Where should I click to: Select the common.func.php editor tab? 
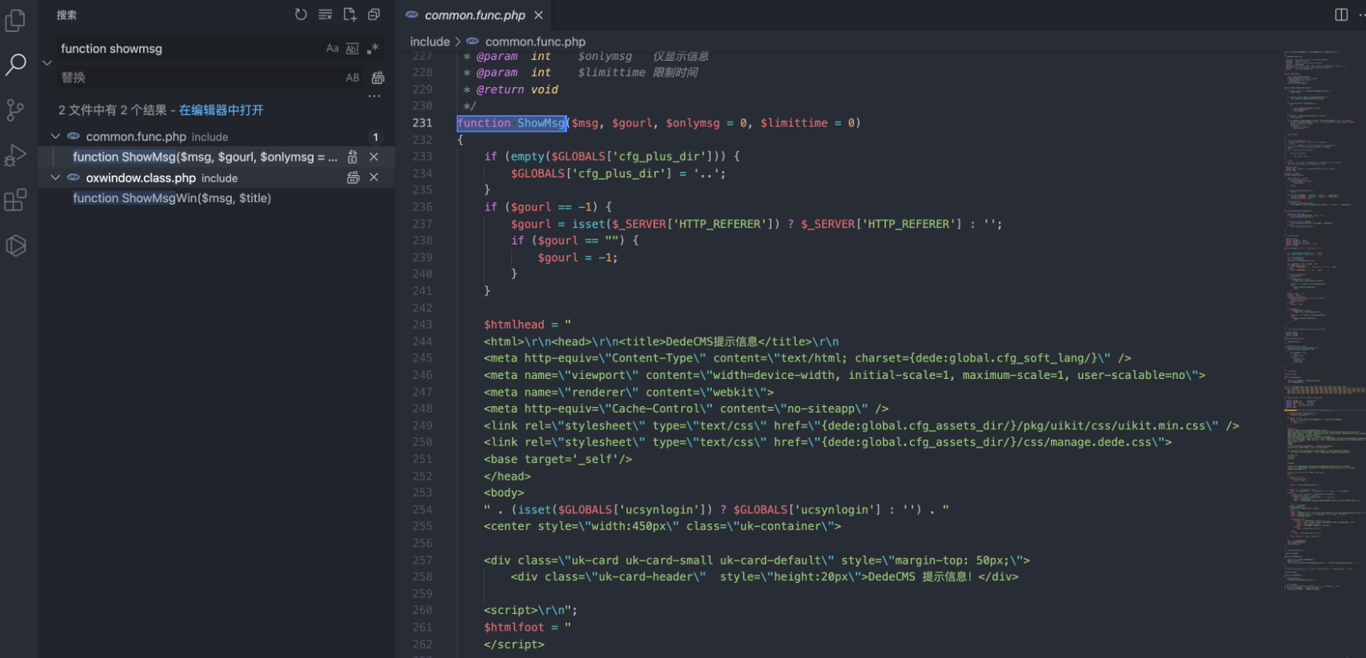tap(474, 15)
